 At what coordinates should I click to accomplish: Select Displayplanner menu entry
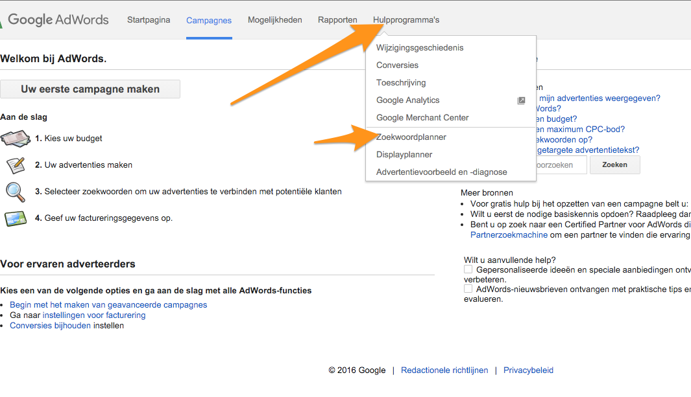pyautogui.click(x=406, y=154)
